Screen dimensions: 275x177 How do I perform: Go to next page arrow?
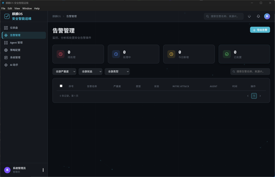tap(260, 96)
